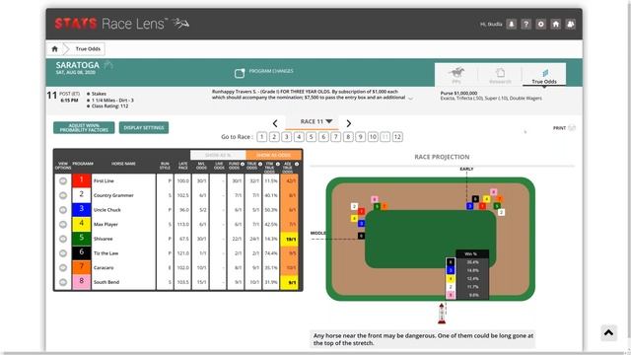This screenshot has height=355, width=631.
Task: Click South Bend's yellow adjusted odds cell
Action: (x=289, y=283)
